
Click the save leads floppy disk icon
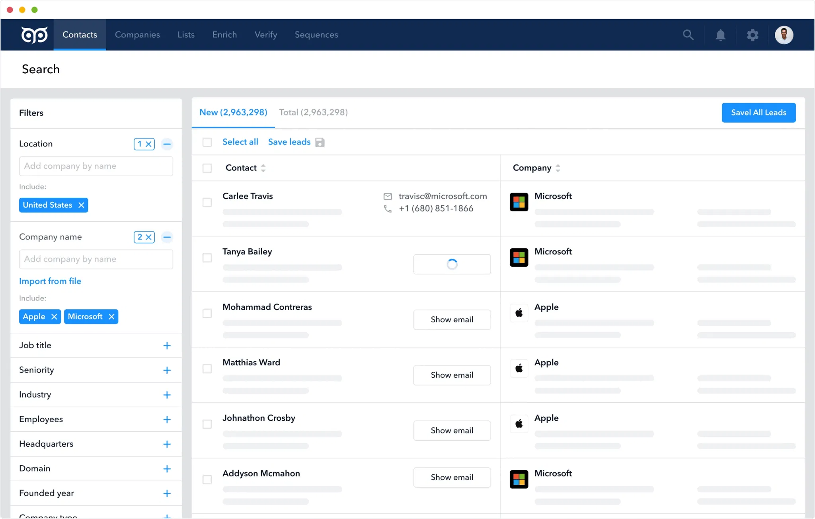click(x=320, y=142)
